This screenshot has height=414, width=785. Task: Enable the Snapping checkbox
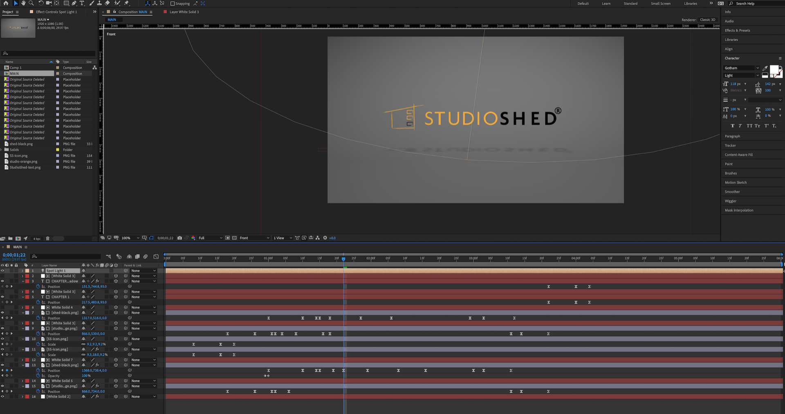172,3
